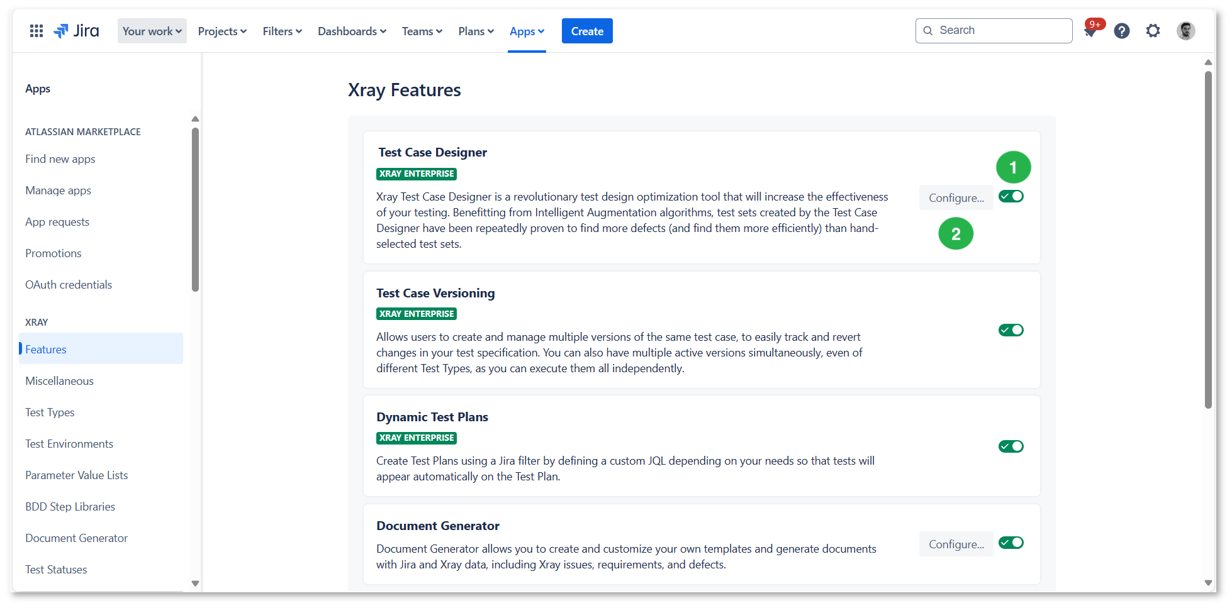Open the Filters dropdown
The image size is (1232, 608).
pos(283,31)
